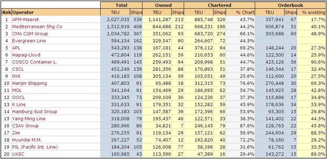Viewport: 327px width, 159px height.
Task: Open the APM-Maersk operator link
Action: [x=26, y=19]
